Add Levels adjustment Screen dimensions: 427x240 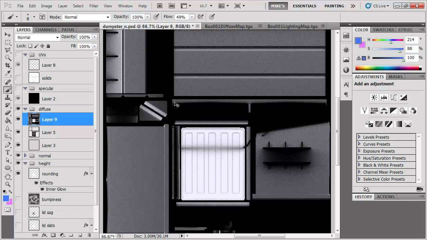(x=384, y=98)
